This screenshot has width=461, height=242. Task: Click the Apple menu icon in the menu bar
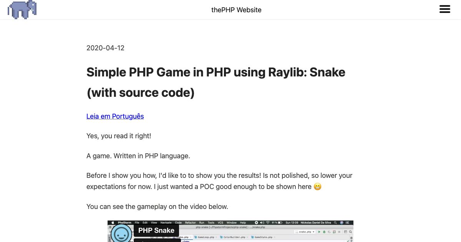(113, 222)
